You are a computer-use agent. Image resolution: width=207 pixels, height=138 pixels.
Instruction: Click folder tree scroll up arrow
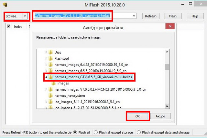(167, 52)
